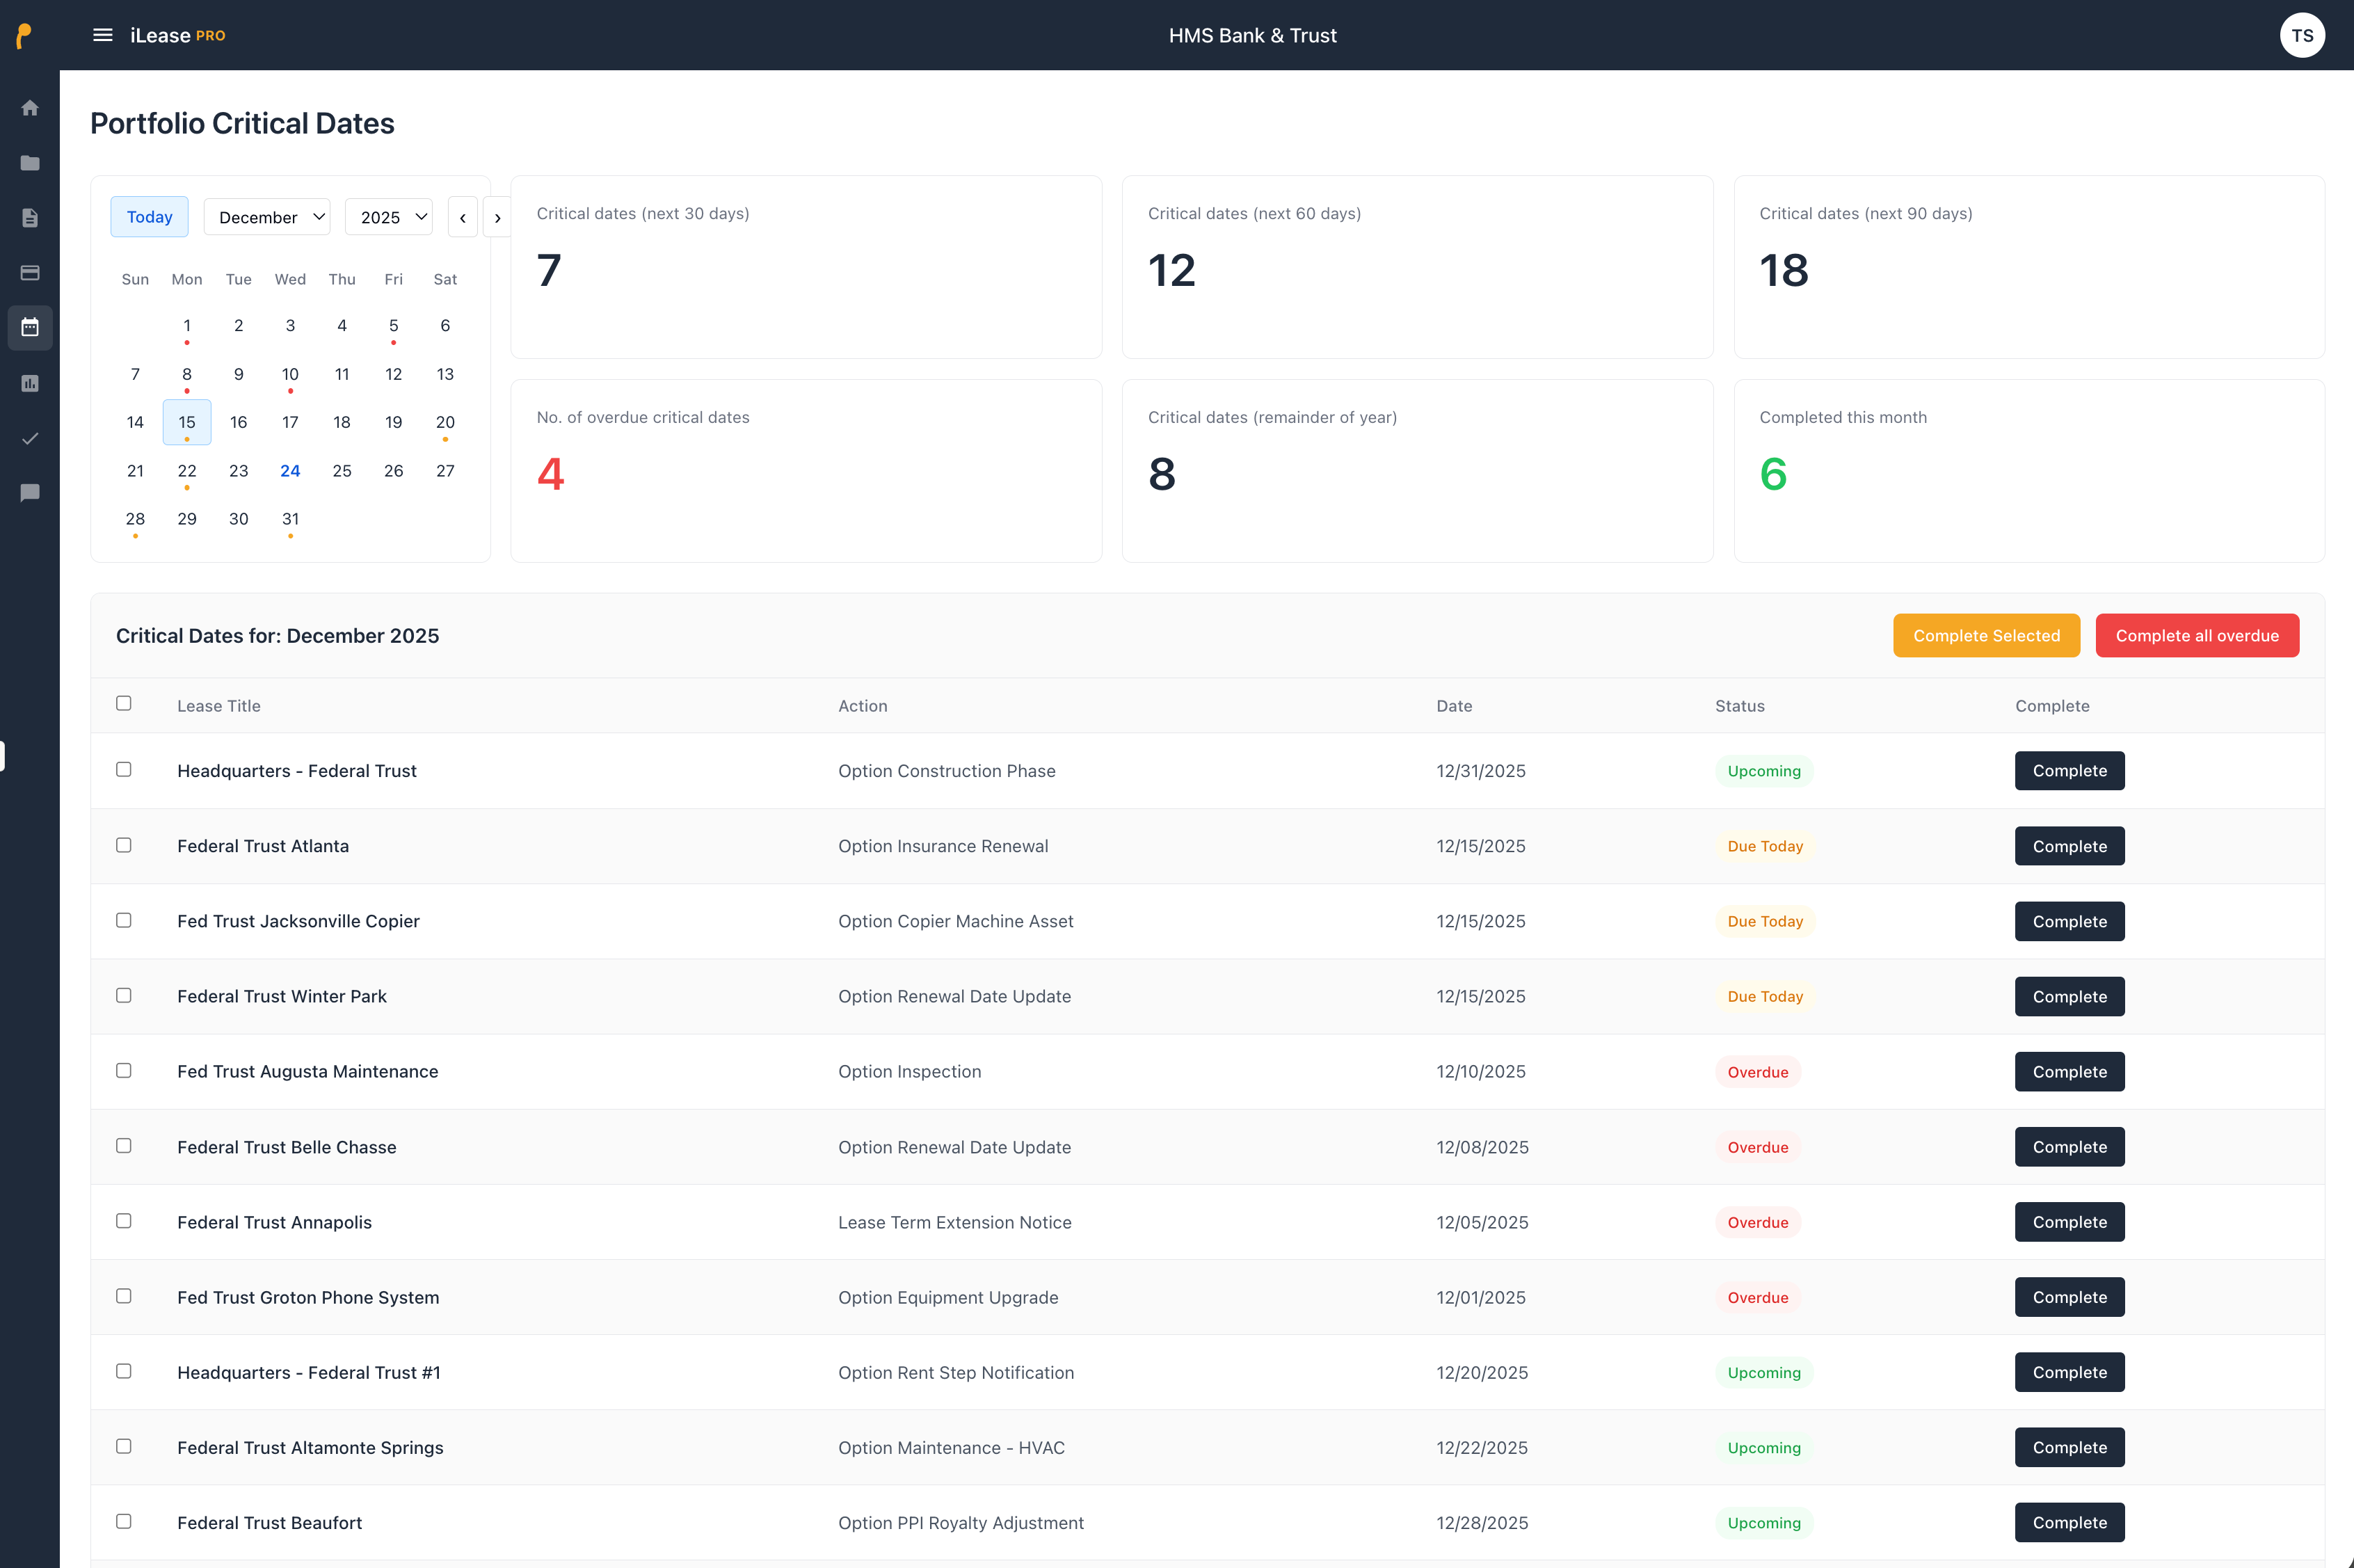
Task: Click the Complete all overdue button
Action: point(2196,635)
